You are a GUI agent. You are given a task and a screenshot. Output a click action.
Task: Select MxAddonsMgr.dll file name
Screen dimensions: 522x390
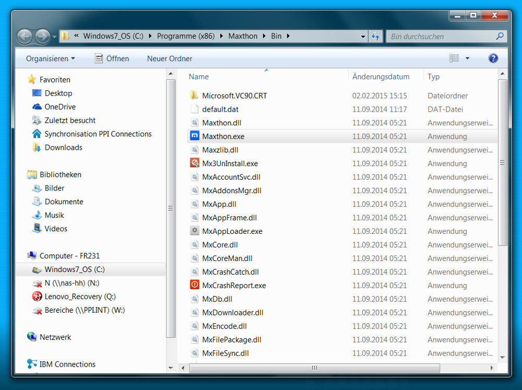click(x=232, y=191)
